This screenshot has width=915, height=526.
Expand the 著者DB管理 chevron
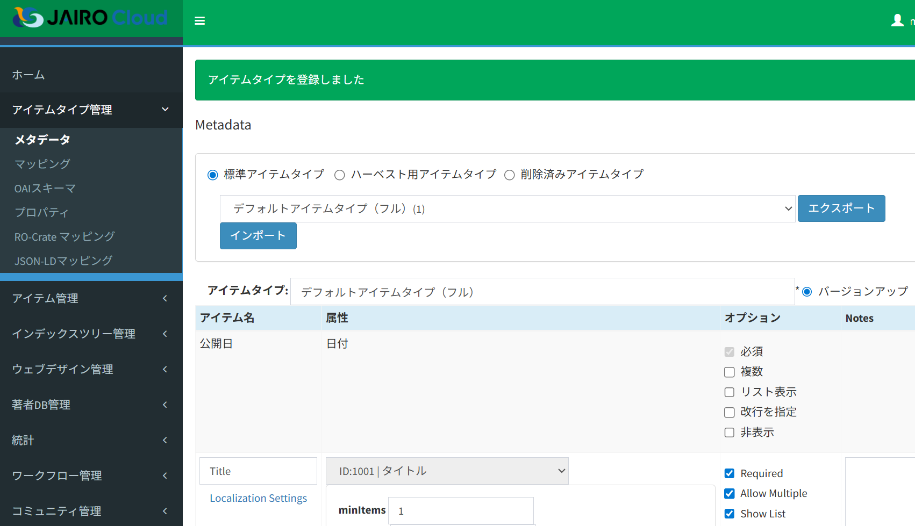point(165,405)
